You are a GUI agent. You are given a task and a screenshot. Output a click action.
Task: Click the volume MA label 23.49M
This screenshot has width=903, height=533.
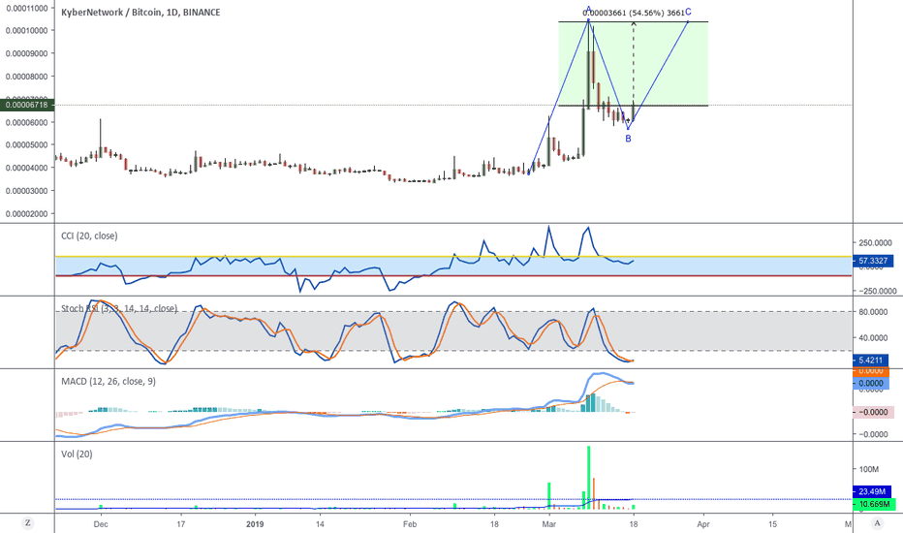pos(872,491)
